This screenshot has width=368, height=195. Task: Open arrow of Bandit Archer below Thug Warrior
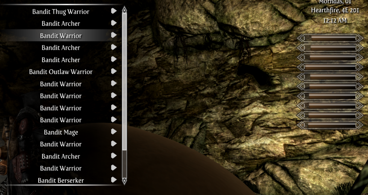tap(114, 23)
